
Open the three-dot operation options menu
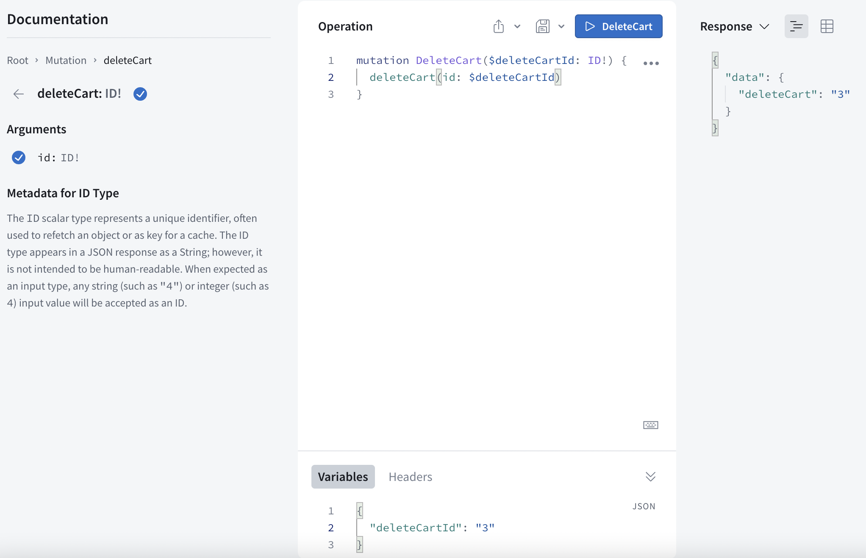(651, 64)
